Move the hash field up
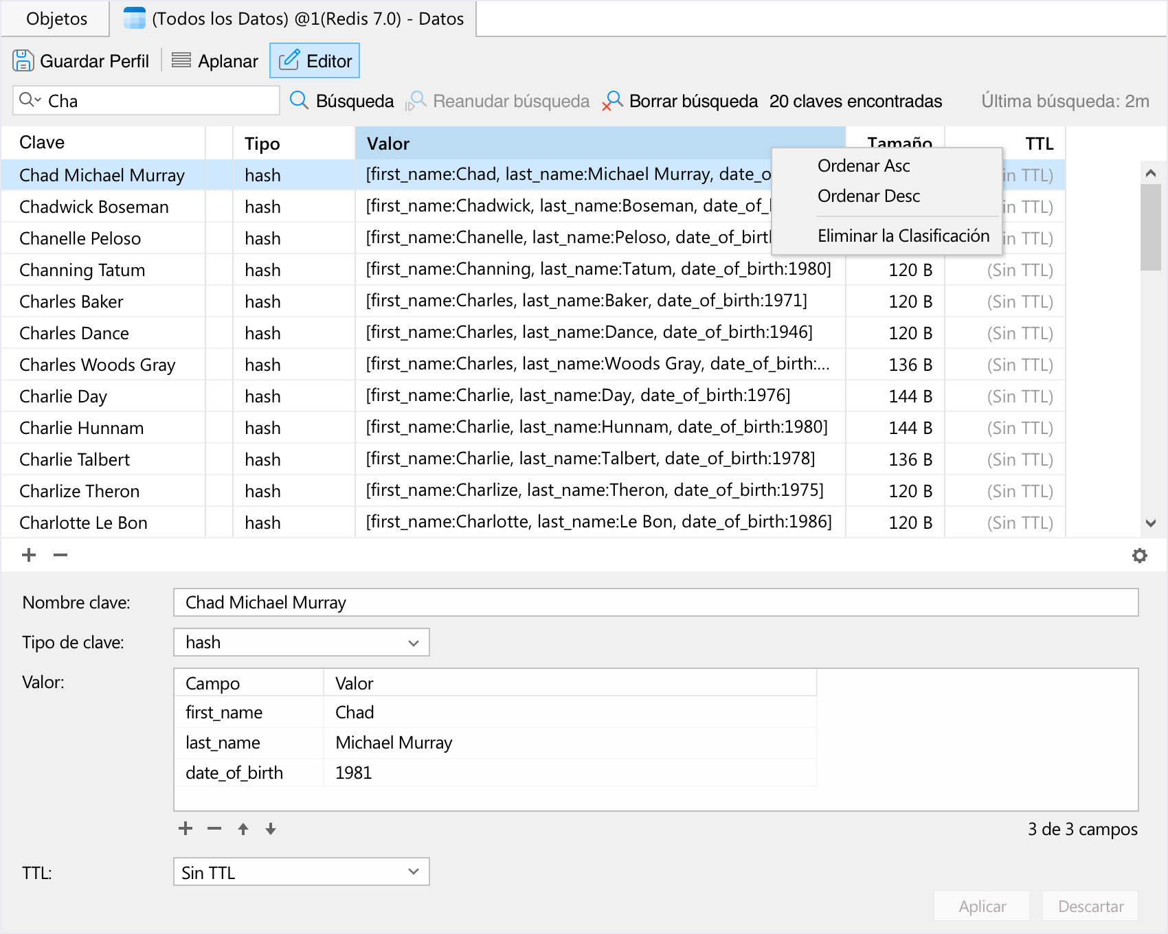 coord(243,829)
